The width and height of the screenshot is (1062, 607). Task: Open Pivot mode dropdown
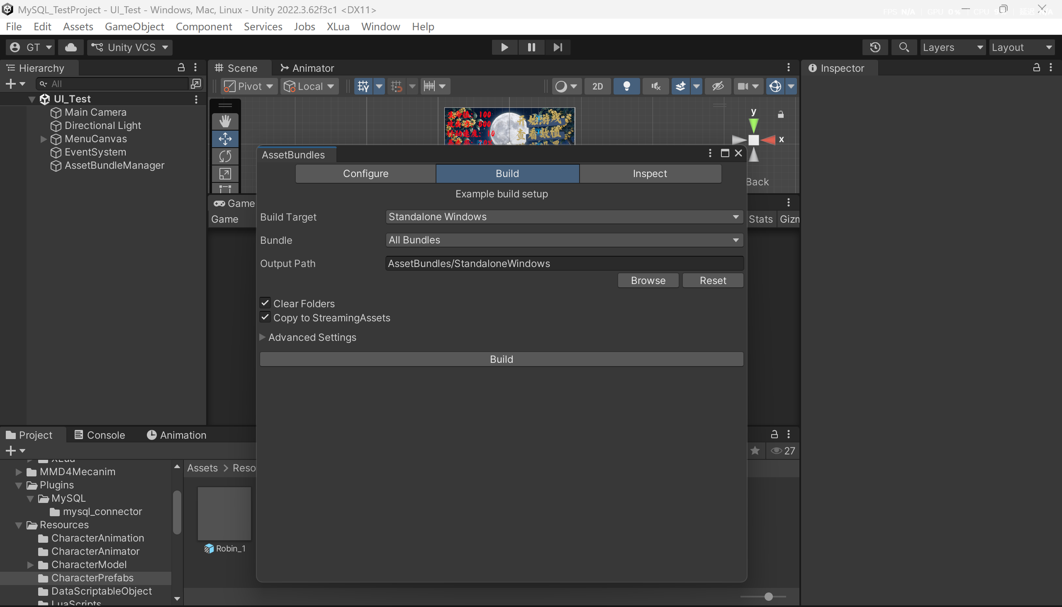click(x=248, y=86)
